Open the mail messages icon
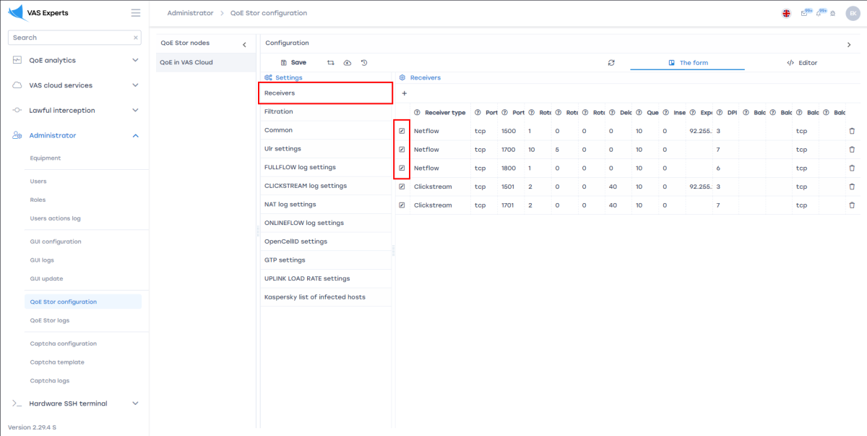The height and width of the screenshot is (436, 867). 805,13
